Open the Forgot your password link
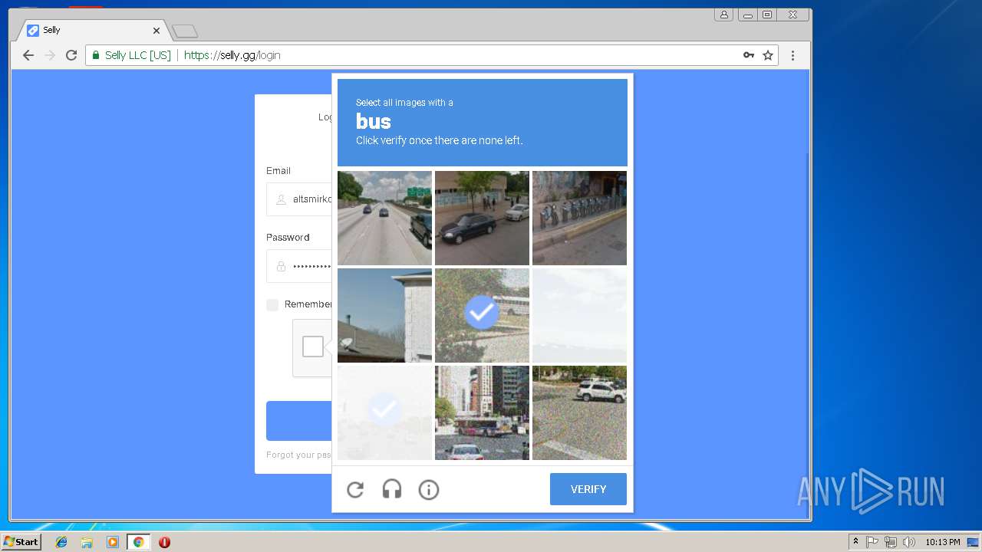 [x=298, y=455]
